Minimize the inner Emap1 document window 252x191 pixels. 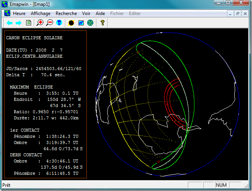pos(231,13)
